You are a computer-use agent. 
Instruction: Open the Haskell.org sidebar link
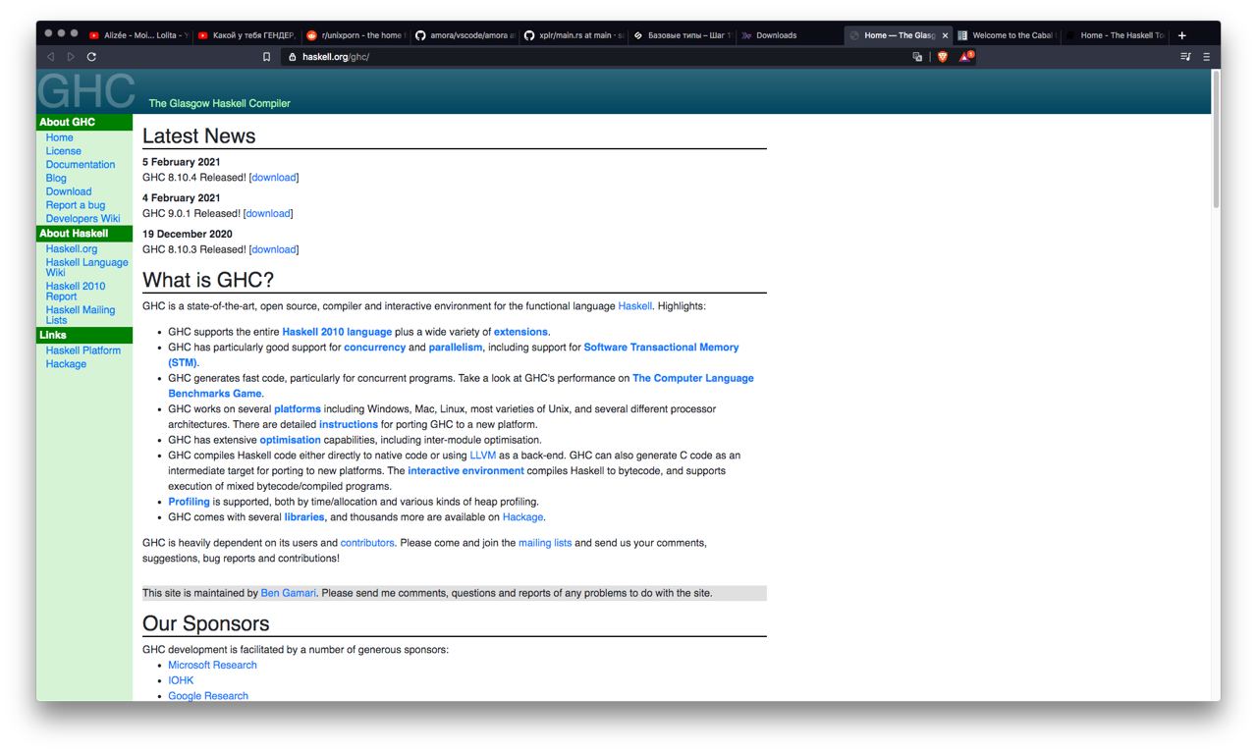[x=71, y=249]
